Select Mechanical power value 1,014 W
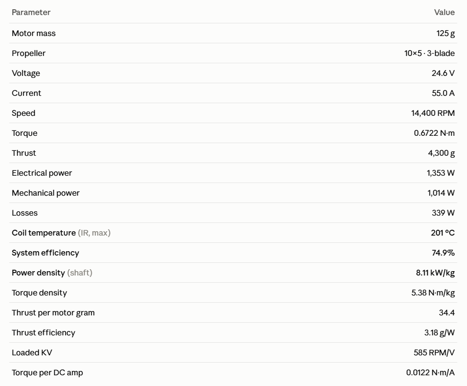Image resolution: width=467 pixels, height=386 pixels. 441,193
